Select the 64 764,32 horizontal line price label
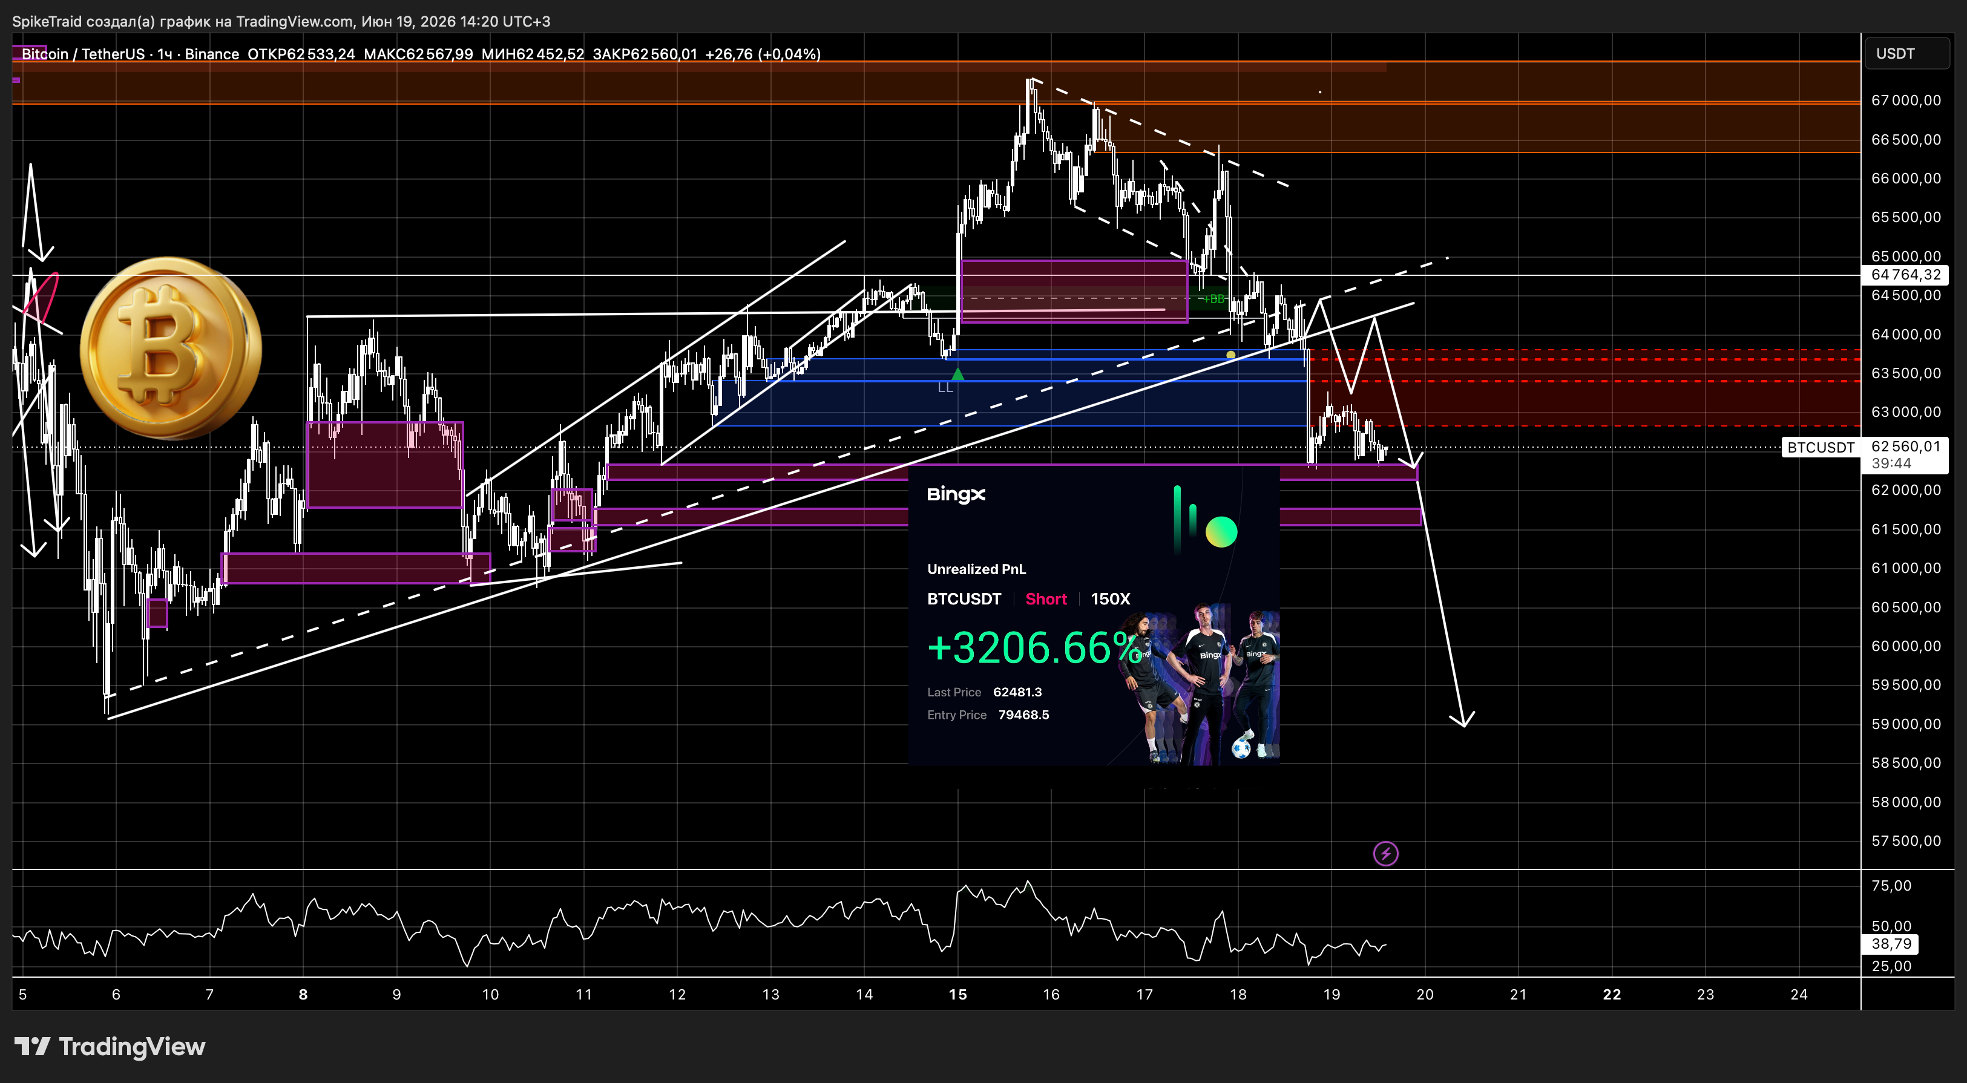Image resolution: width=1967 pixels, height=1083 pixels. [x=1906, y=275]
